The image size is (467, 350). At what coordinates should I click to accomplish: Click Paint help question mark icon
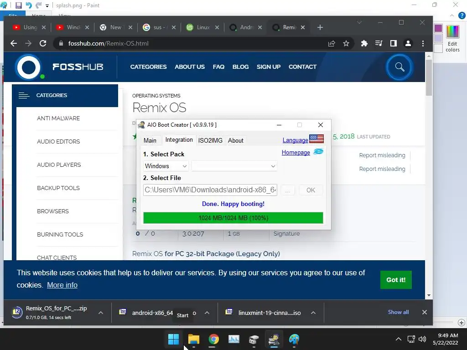462,15
